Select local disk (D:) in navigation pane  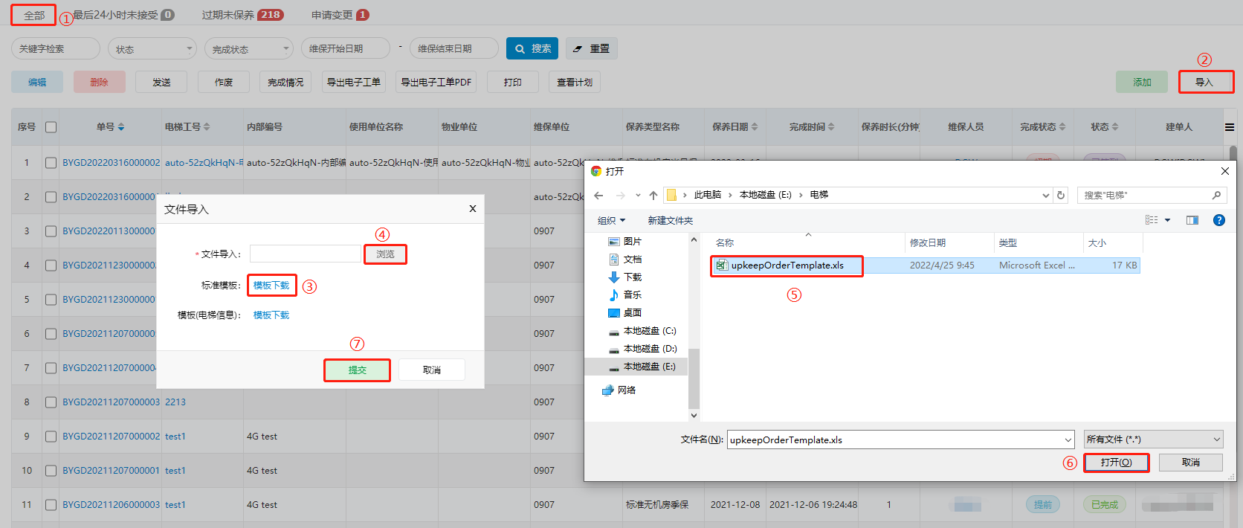point(643,349)
